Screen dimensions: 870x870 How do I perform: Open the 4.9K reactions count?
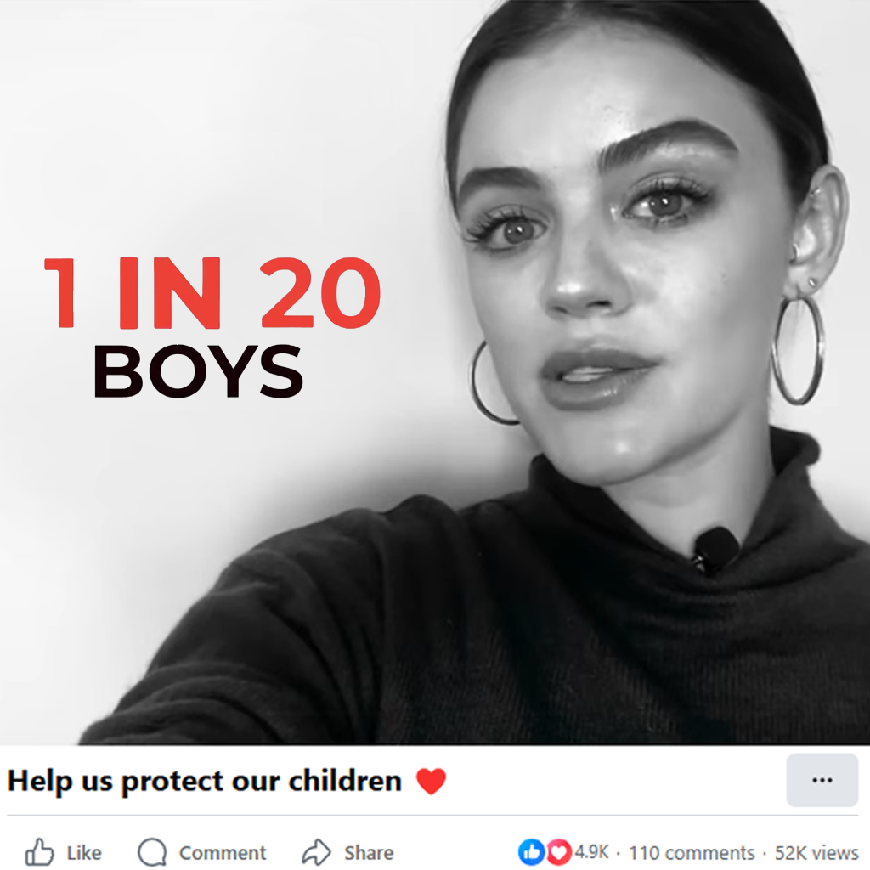[591, 852]
